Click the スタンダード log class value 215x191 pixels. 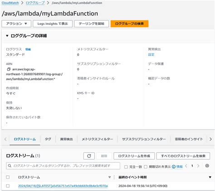[15, 55]
